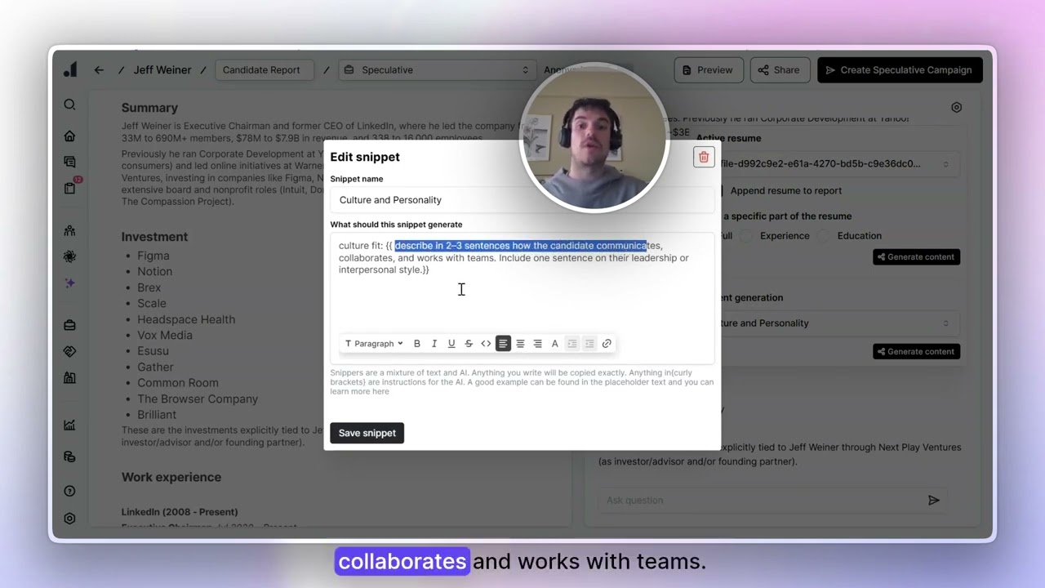1045x588 pixels.
Task: Open the search icon in the sidebar
Action: [69, 105]
